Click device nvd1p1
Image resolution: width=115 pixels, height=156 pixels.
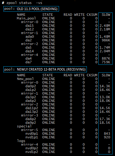pos(32,137)
